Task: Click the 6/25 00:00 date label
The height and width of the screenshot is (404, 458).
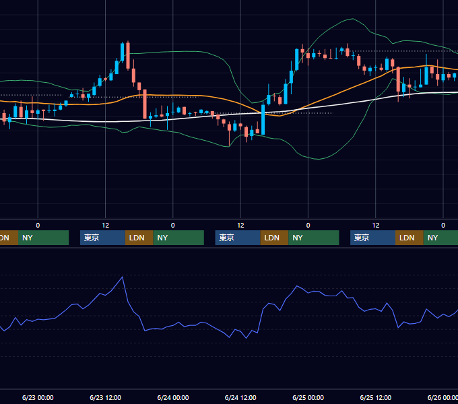Action: pos(308,397)
